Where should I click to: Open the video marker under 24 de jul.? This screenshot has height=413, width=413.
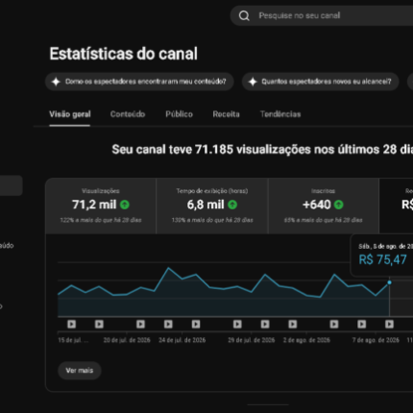click(x=168, y=325)
